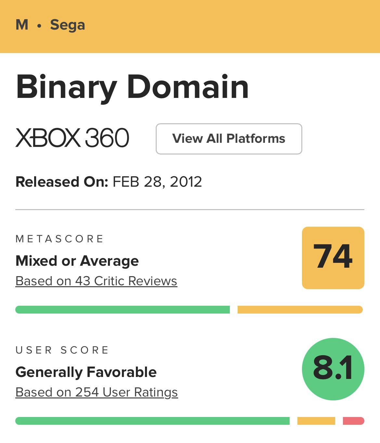Click the FEB 28, 2012 date

157,182
